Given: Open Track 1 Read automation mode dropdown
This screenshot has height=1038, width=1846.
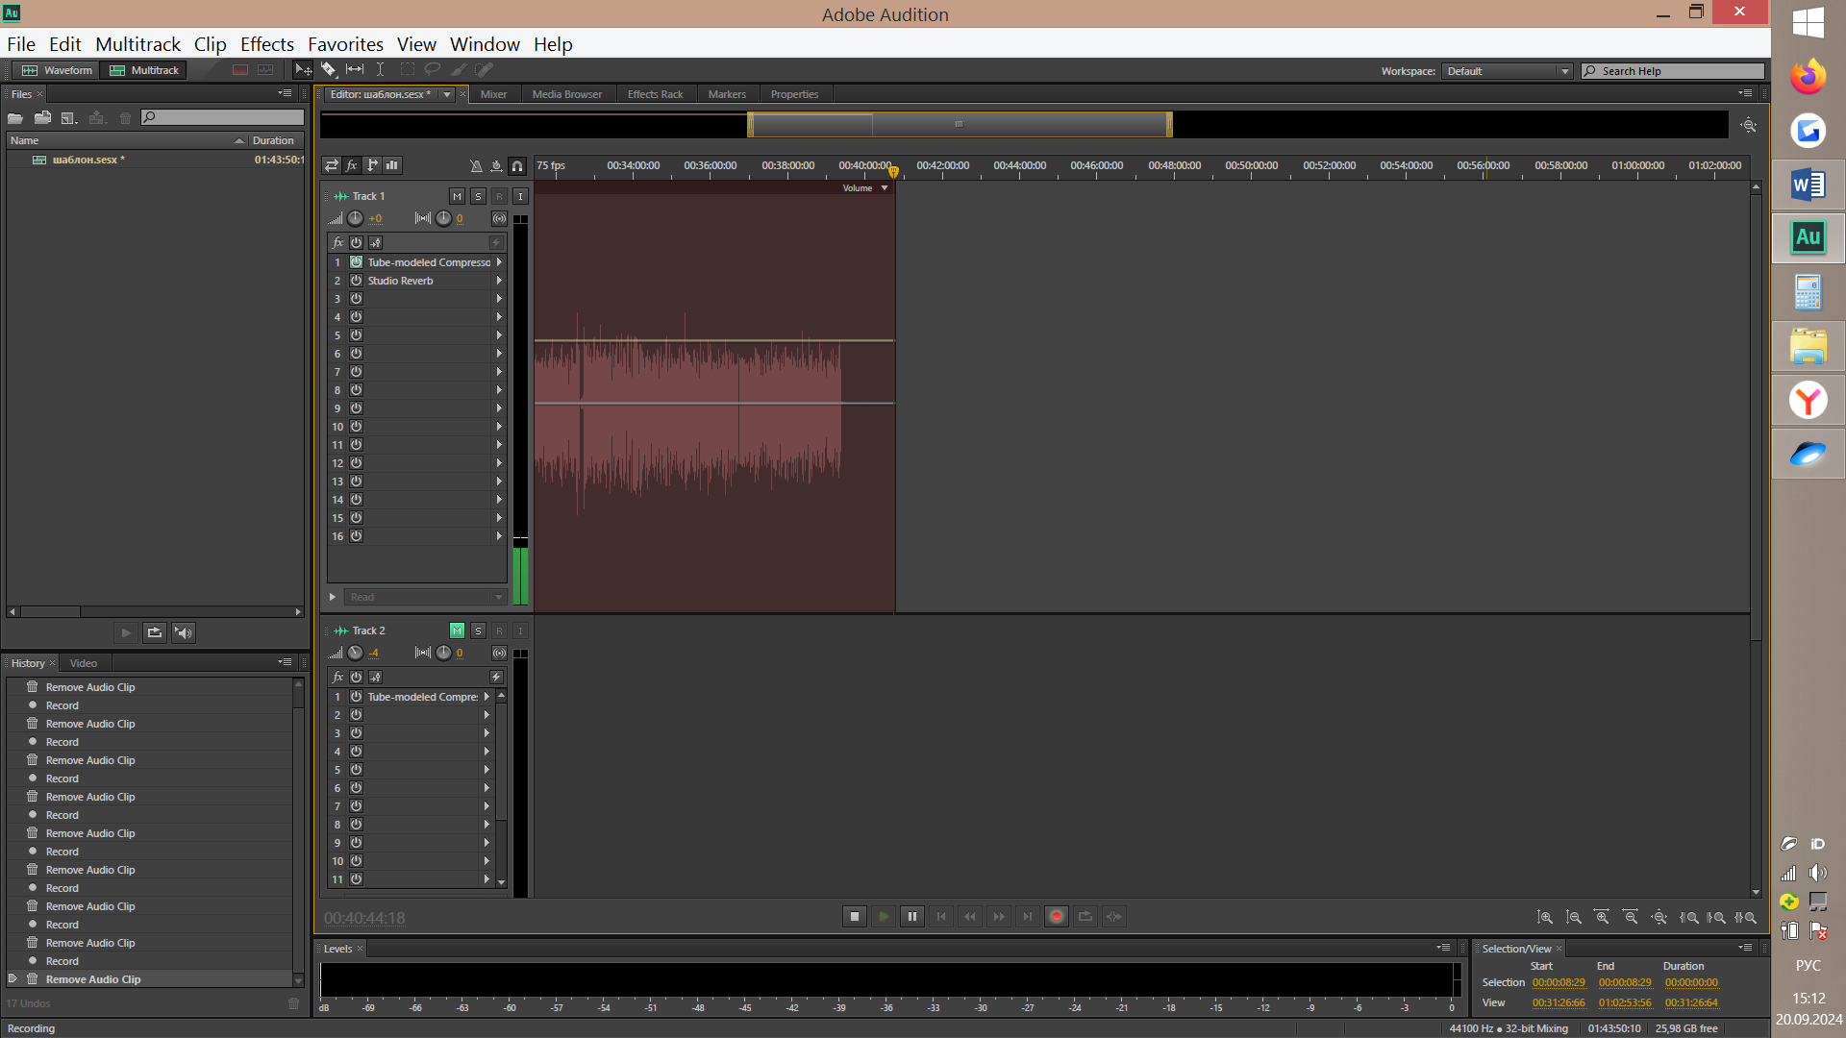Looking at the screenshot, I should click(x=425, y=597).
